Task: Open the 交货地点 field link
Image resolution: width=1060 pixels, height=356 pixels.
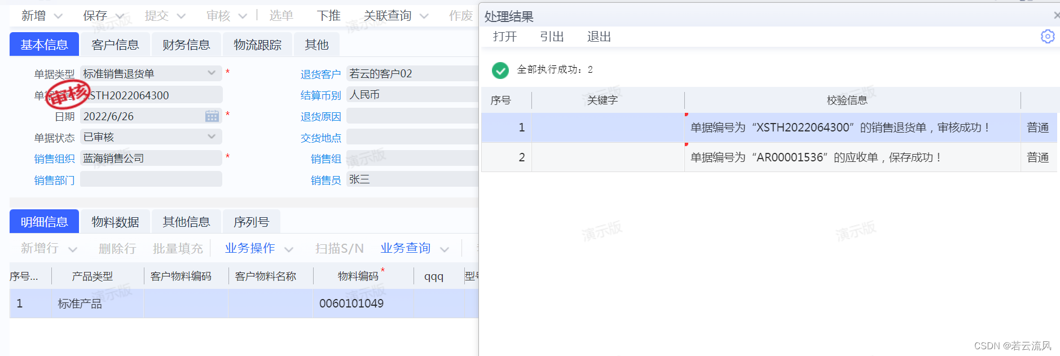Action: [320, 138]
